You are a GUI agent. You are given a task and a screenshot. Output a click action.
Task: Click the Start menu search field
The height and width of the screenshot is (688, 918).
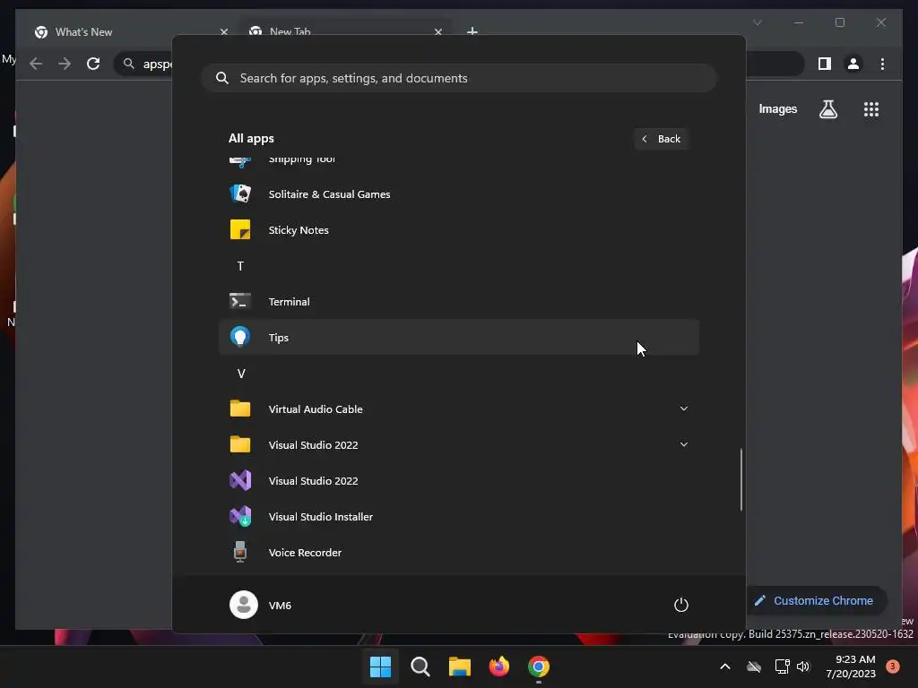(459, 78)
